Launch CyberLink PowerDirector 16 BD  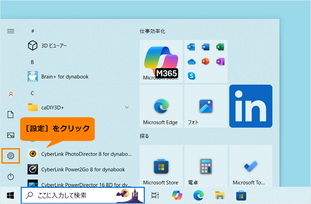(x=80, y=184)
